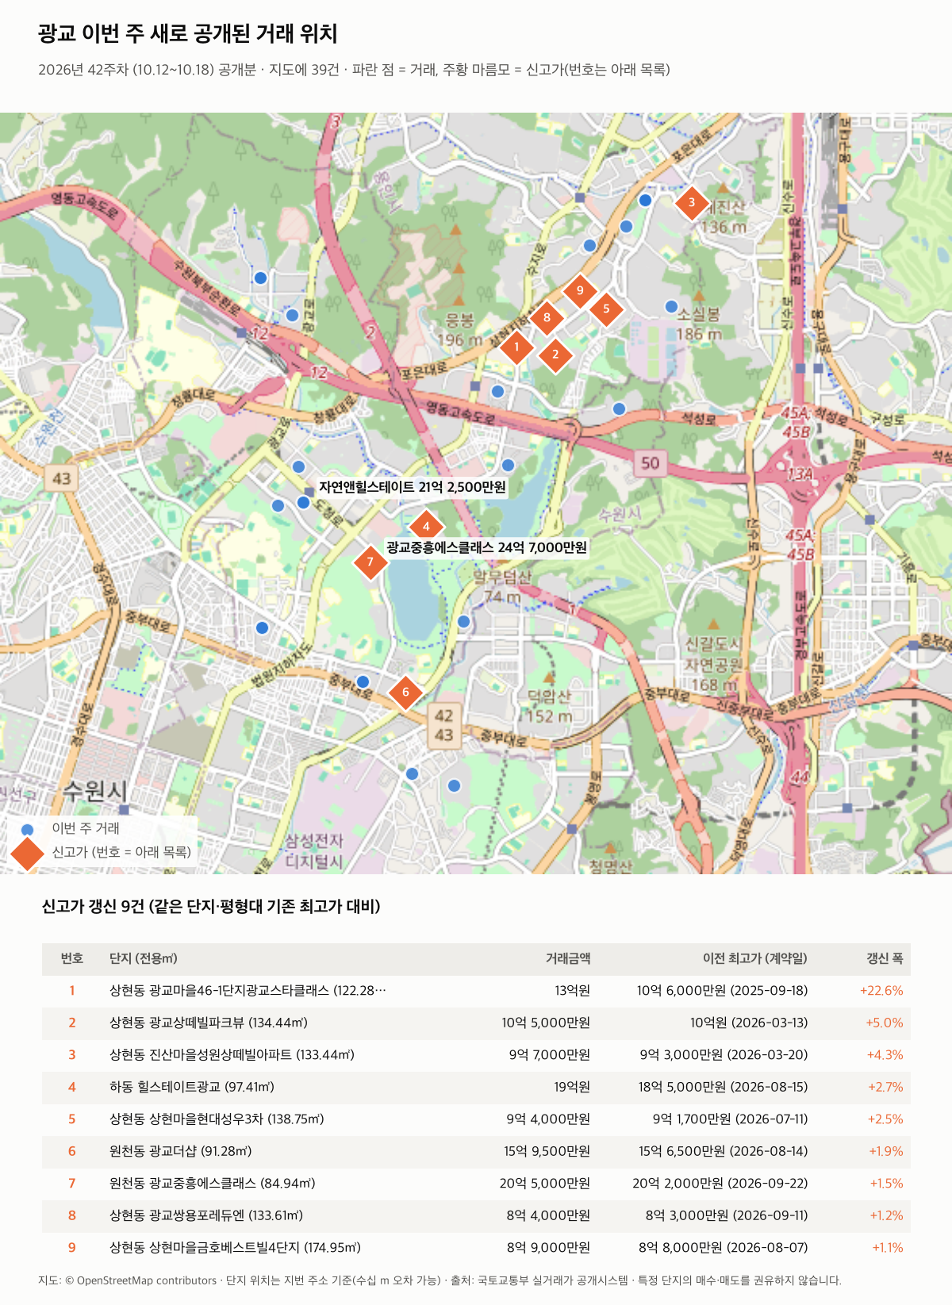This screenshot has height=1305, width=952.
Task: Click orange diamond marker 9 on the map
Action: (580, 290)
